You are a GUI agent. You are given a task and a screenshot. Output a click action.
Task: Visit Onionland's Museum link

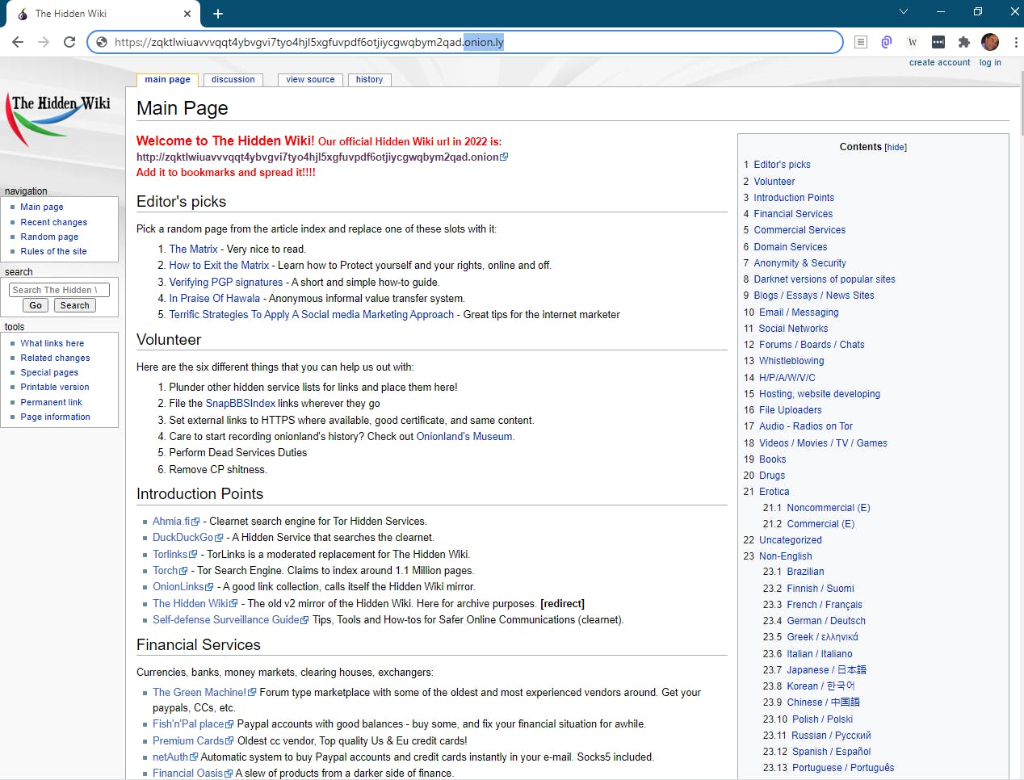click(x=464, y=436)
